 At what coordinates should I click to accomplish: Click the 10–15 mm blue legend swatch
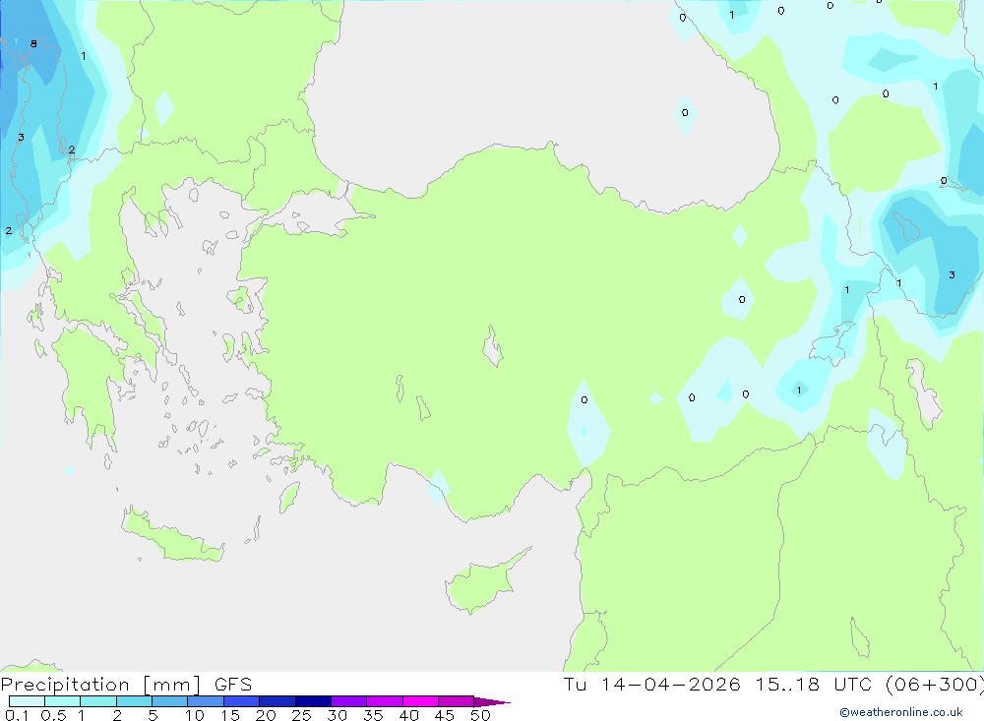point(206,701)
